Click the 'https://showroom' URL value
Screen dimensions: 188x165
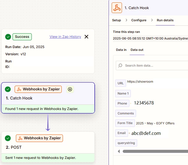[140, 82]
